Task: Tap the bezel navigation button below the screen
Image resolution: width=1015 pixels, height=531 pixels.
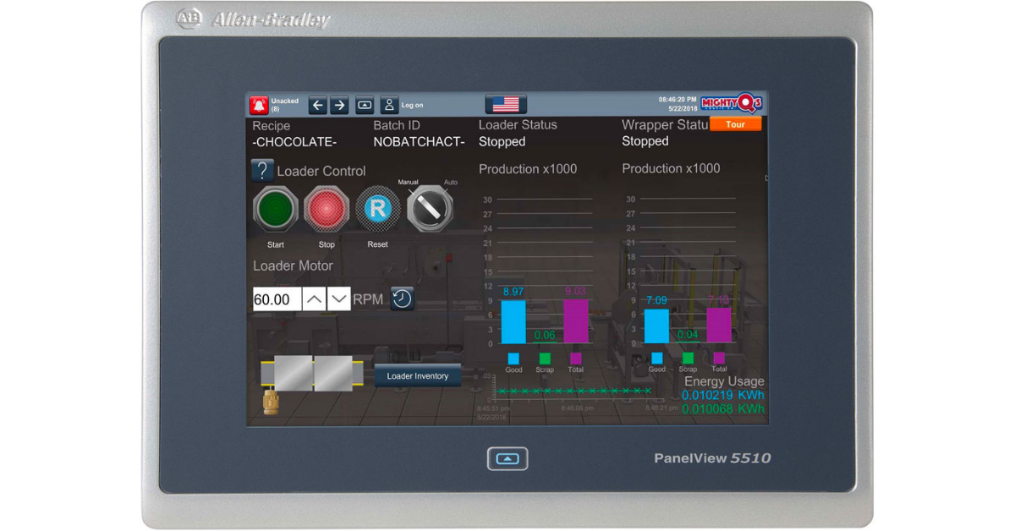Action: [507, 458]
